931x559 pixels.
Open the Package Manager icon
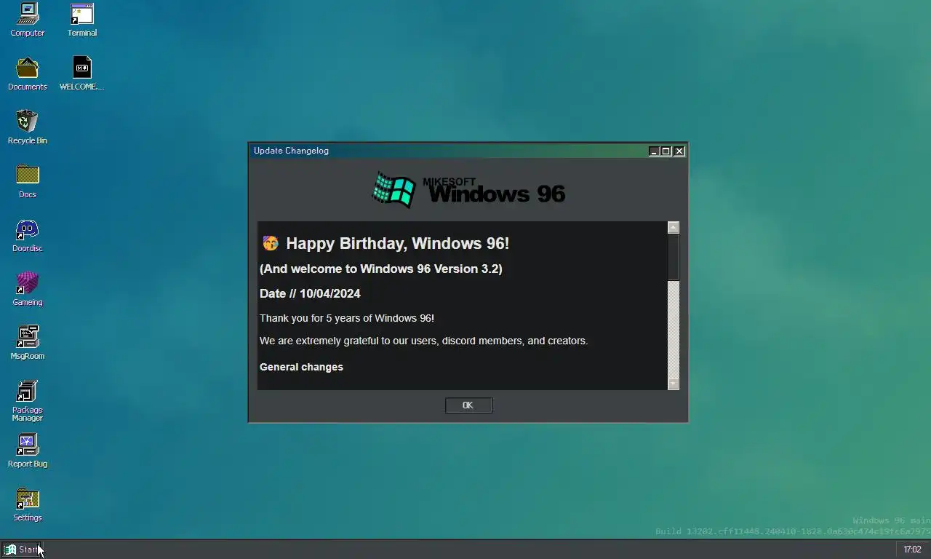point(28,401)
